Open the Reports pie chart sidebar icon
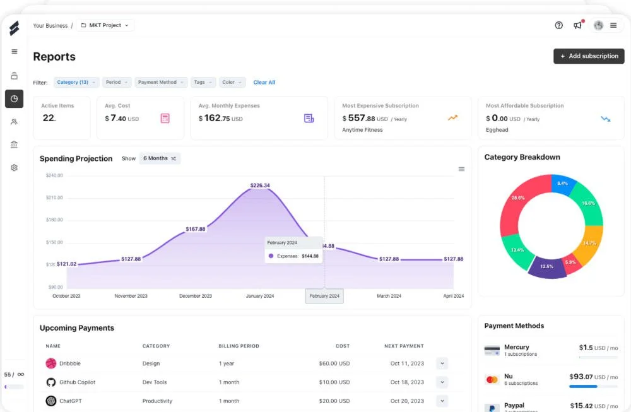This screenshot has height=412, width=631. coord(14,98)
